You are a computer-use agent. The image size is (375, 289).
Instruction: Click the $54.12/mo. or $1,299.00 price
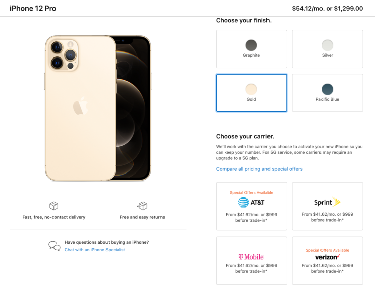click(327, 8)
